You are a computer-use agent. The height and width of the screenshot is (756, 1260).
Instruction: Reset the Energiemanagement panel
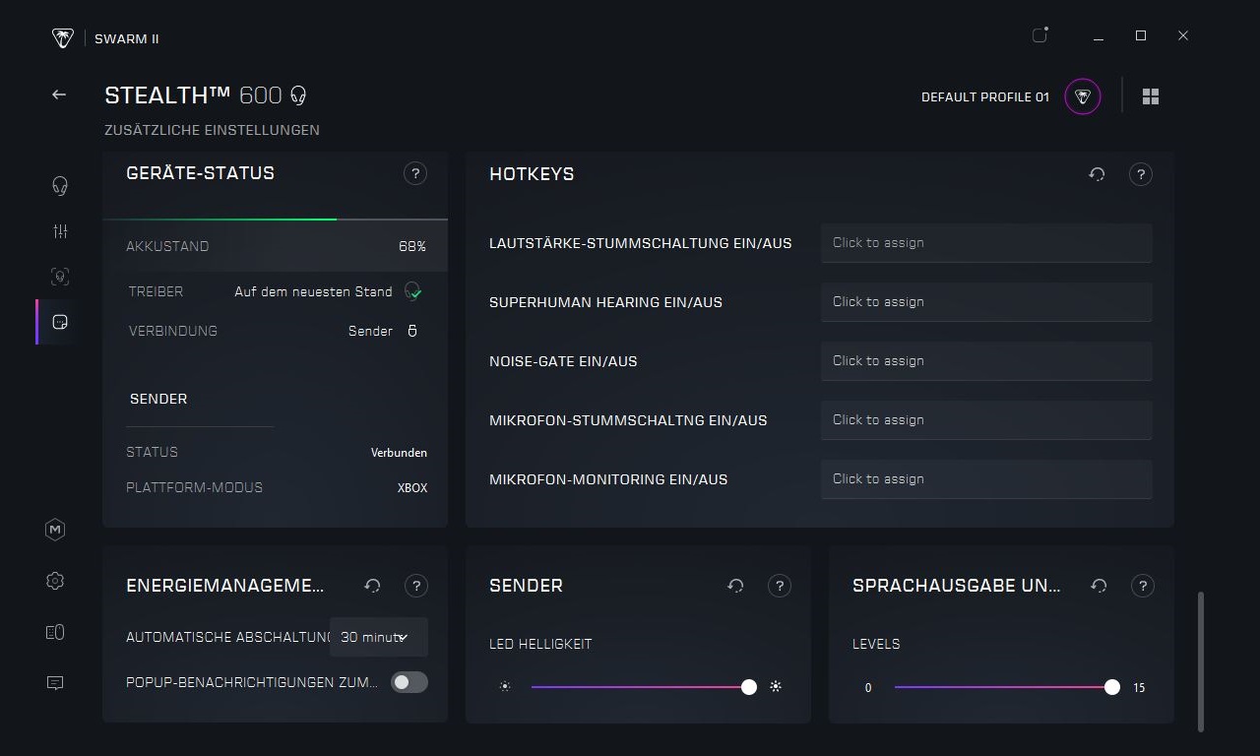[373, 586]
